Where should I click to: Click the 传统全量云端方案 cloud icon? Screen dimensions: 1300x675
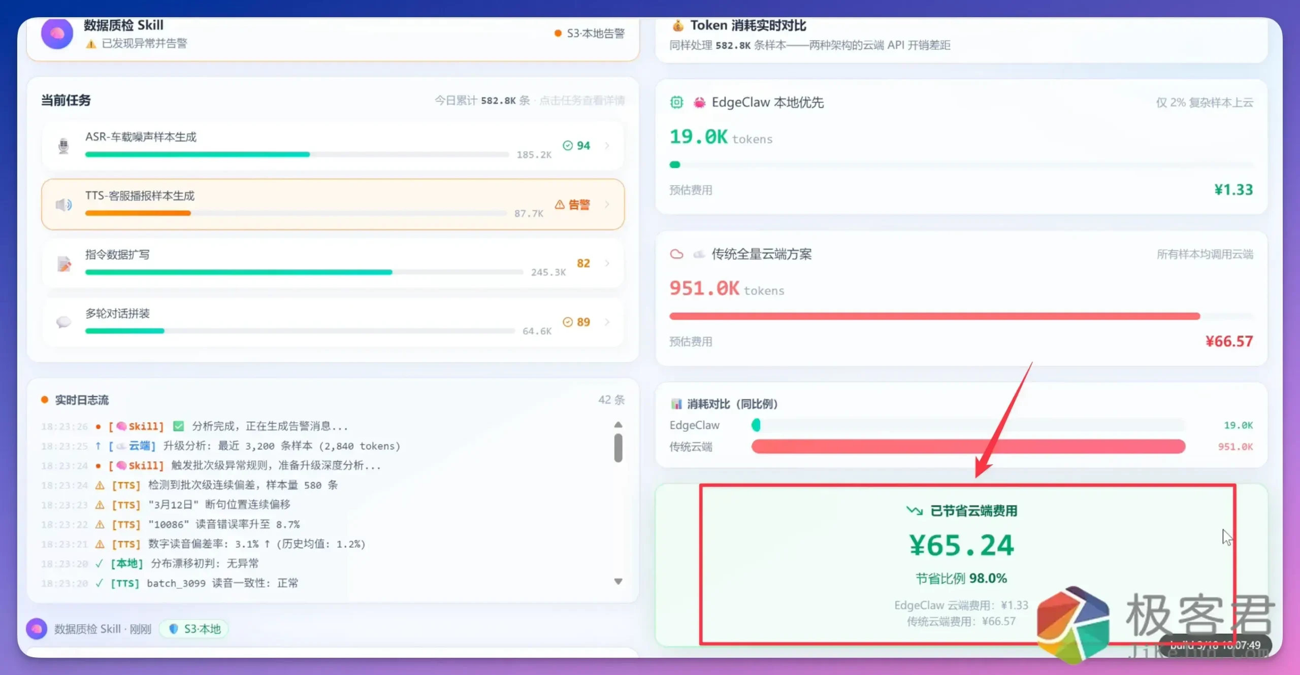[x=677, y=254]
